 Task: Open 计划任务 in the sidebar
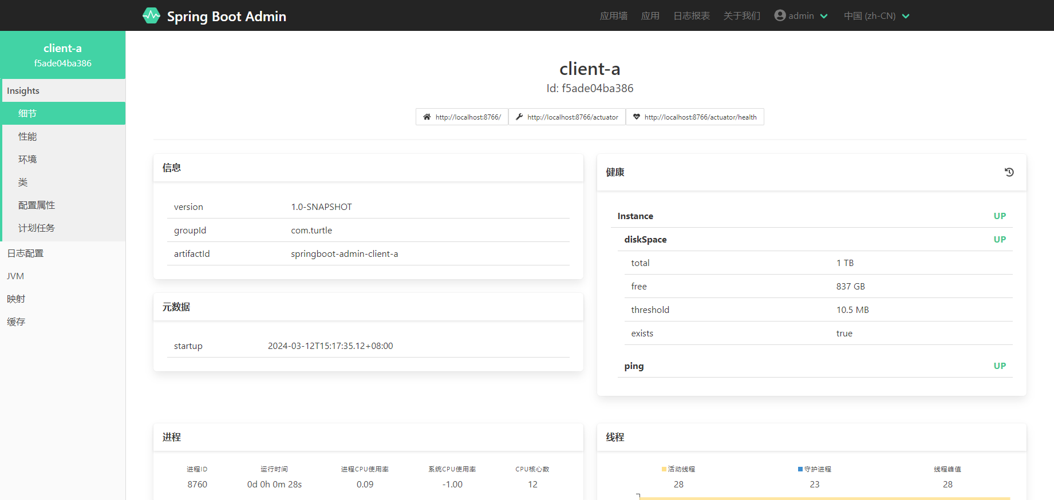tap(64, 228)
